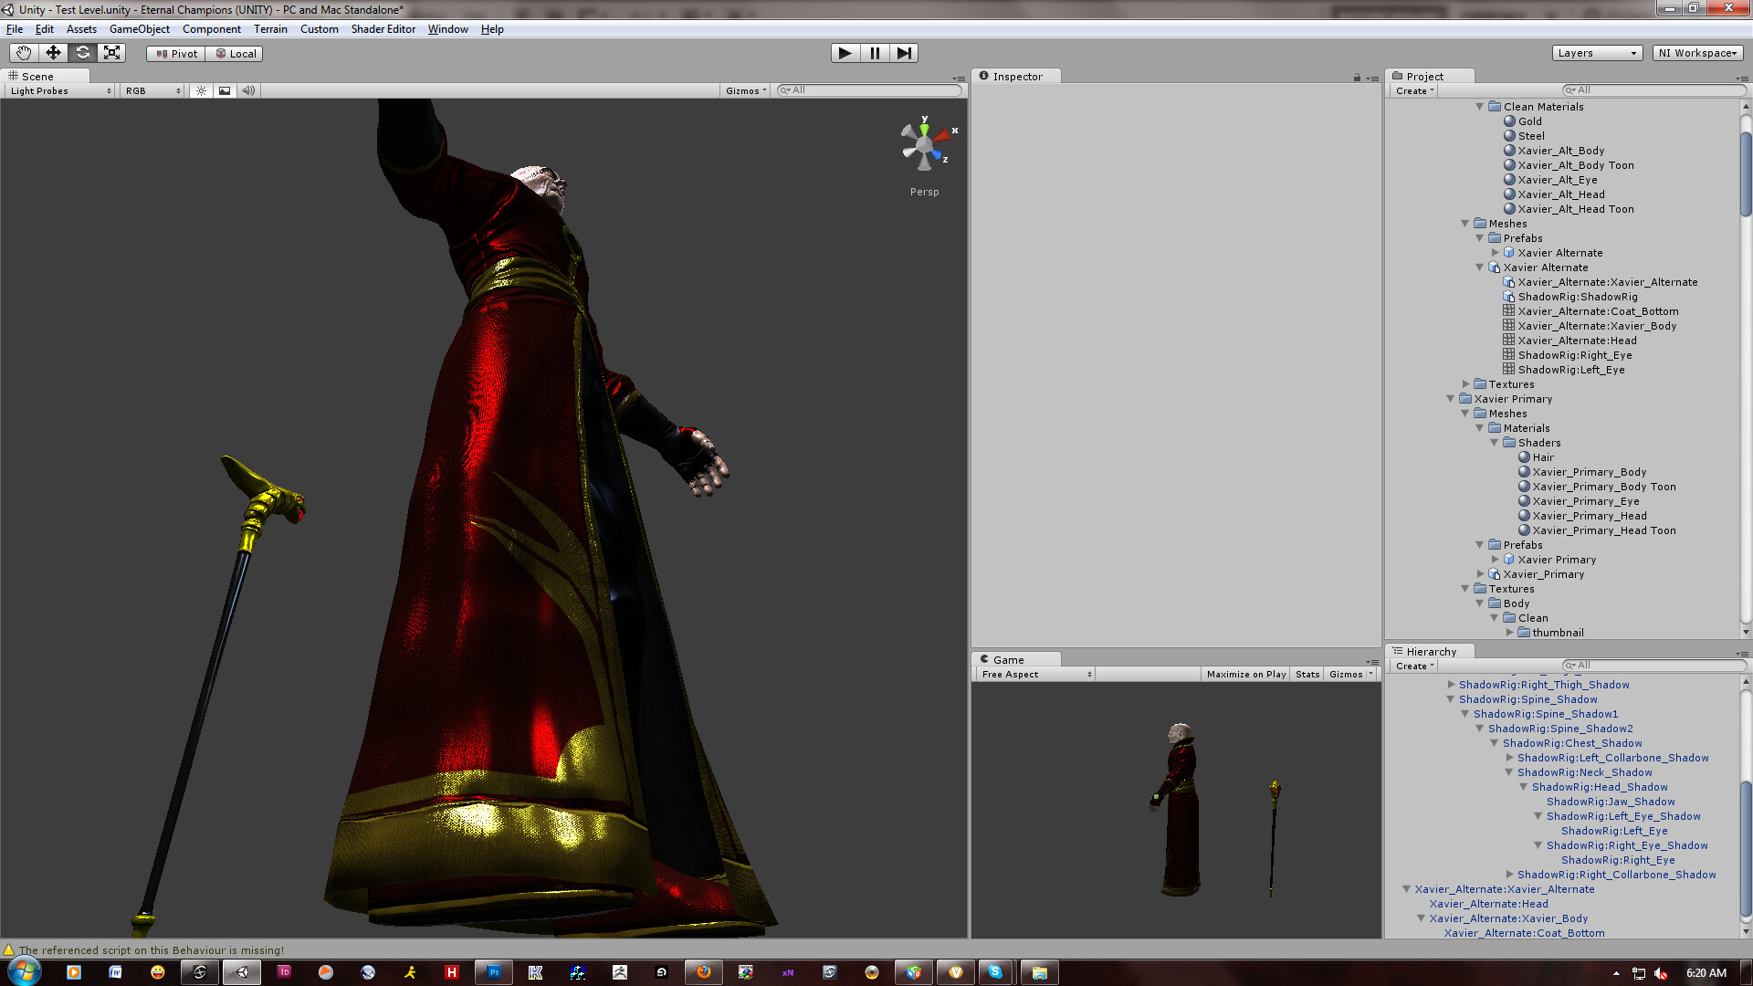Screen dimensions: 1753x986
Task: Open Photoshop from the taskbar
Action: (493, 972)
